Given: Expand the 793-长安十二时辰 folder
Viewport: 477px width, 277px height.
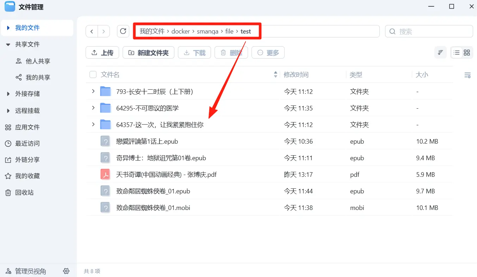Looking at the screenshot, I should (93, 91).
